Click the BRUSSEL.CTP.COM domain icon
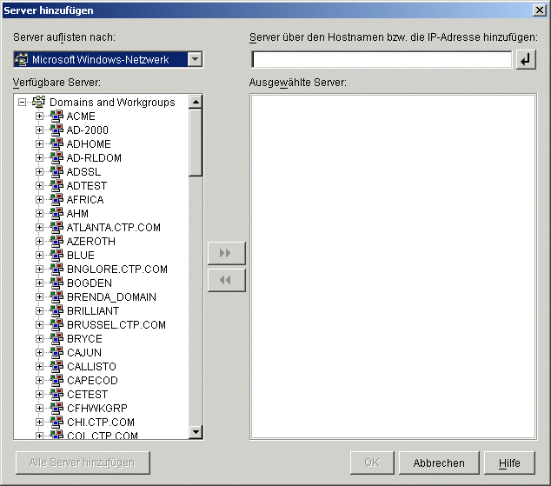551x486 pixels. [56, 324]
